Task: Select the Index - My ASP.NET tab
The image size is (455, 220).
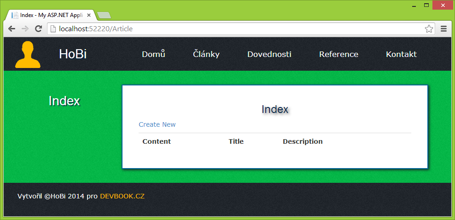Action: 51,15
